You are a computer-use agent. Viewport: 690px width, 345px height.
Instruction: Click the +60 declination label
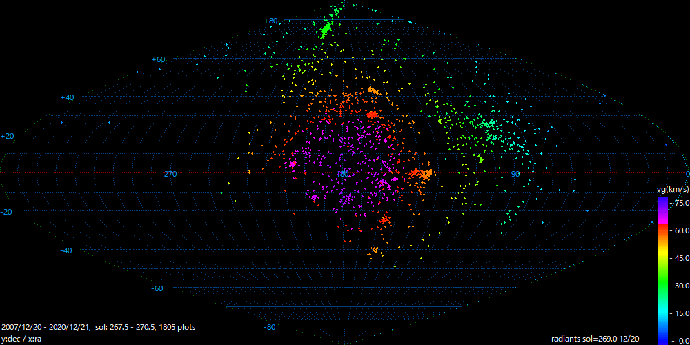tap(158, 59)
